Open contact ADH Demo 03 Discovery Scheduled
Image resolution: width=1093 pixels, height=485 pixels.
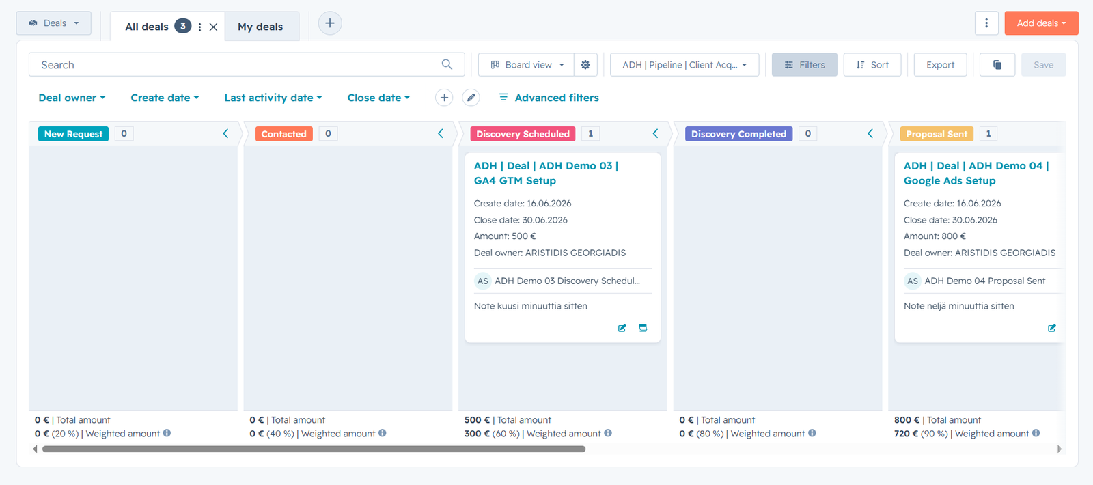click(567, 281)
